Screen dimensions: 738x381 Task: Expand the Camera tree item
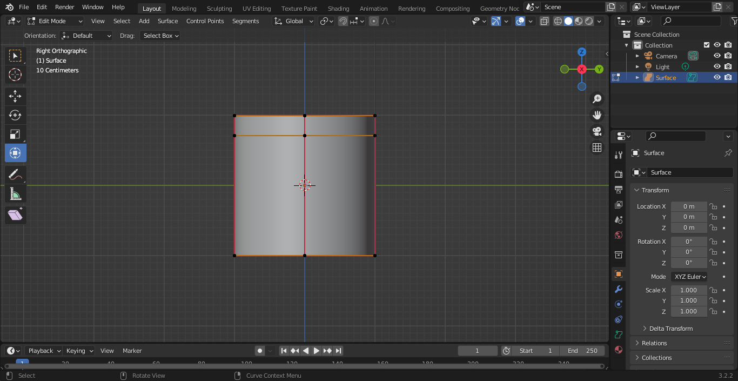[x=637, y=56]
